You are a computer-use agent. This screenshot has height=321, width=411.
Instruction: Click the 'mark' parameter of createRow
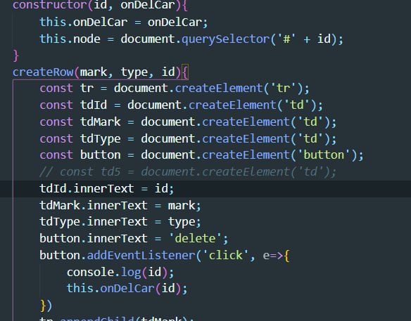coord(94,72)
